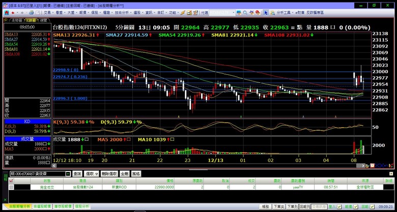Image resolution: width=397 pixels, height=212 pixels.
Task: Click the magnifier search icon in the toolbar
Action: 245,12
